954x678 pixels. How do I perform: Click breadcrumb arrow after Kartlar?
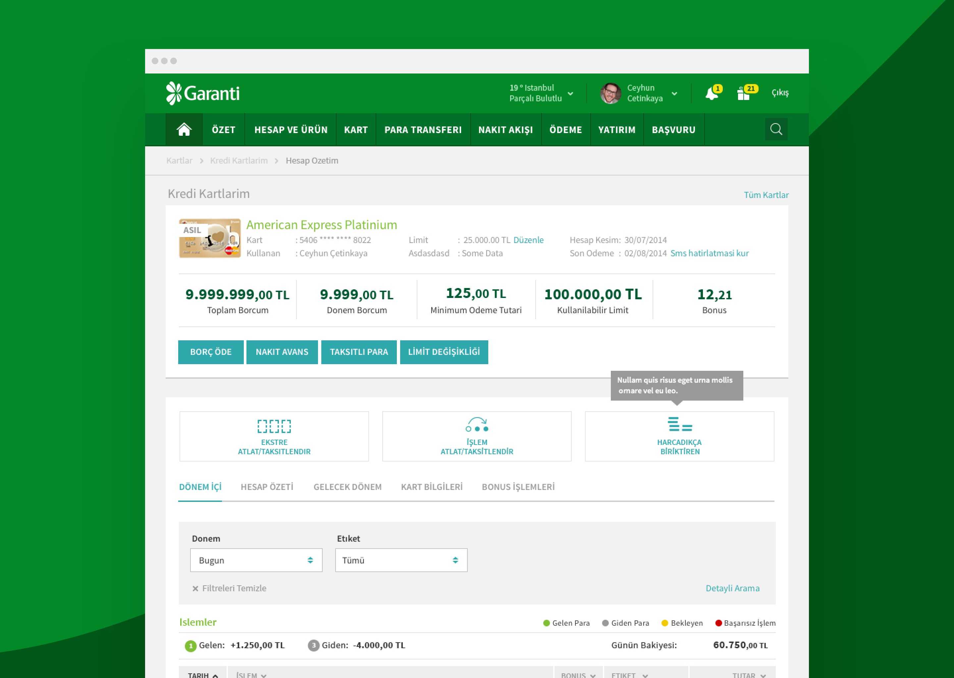(201, 161)
